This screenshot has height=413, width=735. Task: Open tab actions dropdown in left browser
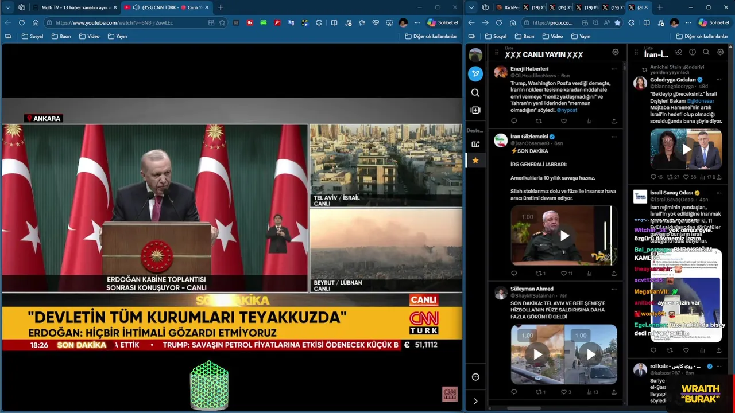[7, 7]
